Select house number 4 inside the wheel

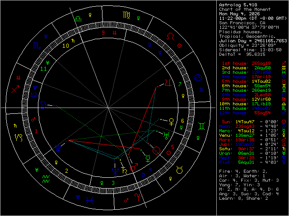(x=150, y=170)
